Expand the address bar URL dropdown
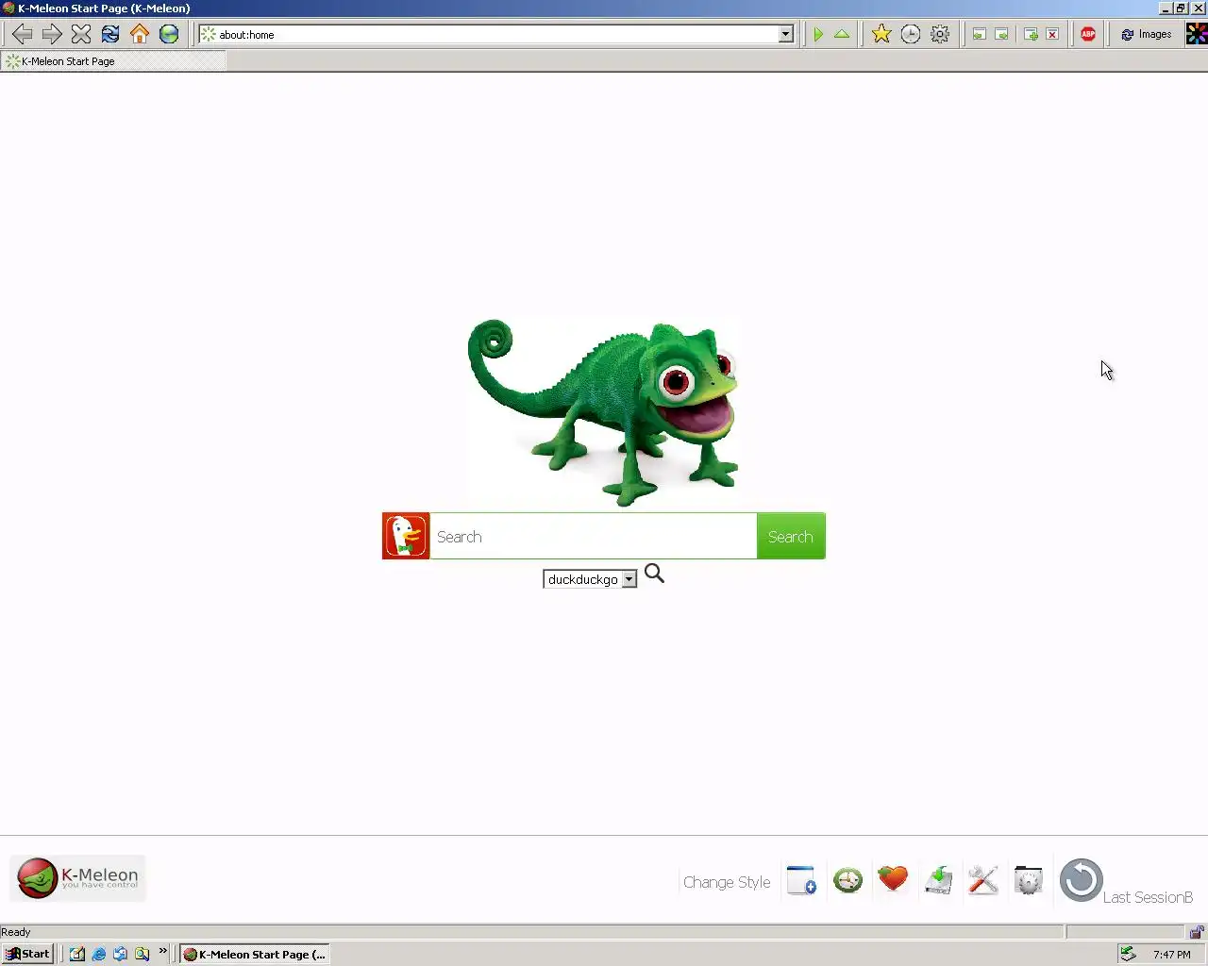 [x=785, y=35]
